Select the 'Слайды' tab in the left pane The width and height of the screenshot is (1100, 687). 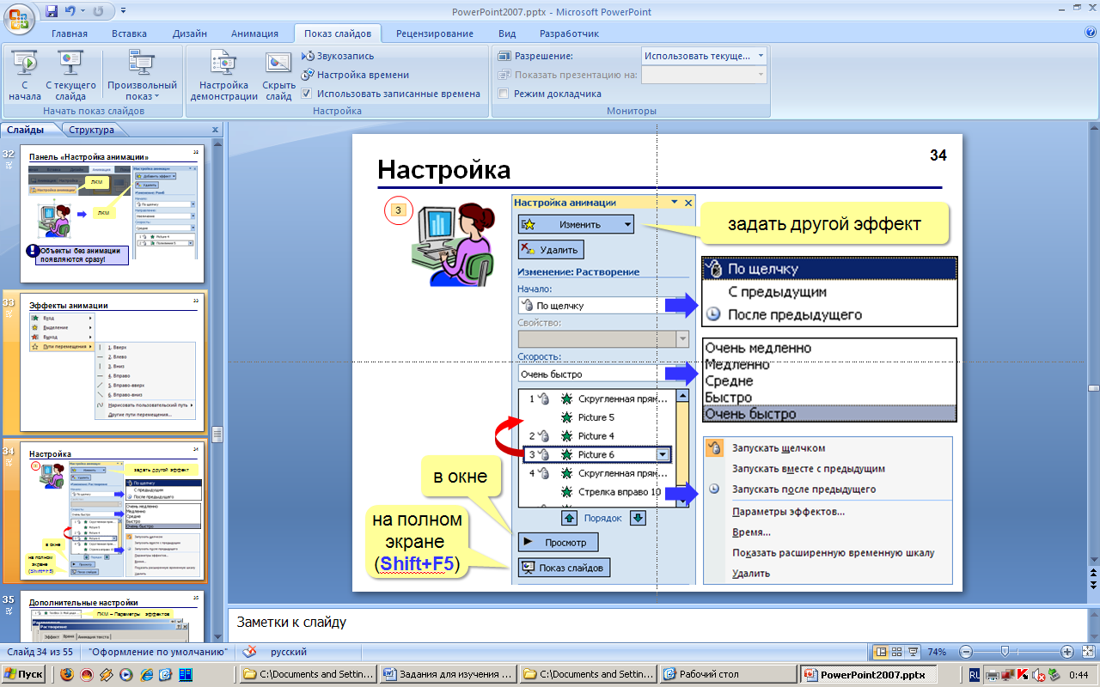pos(26,131)
